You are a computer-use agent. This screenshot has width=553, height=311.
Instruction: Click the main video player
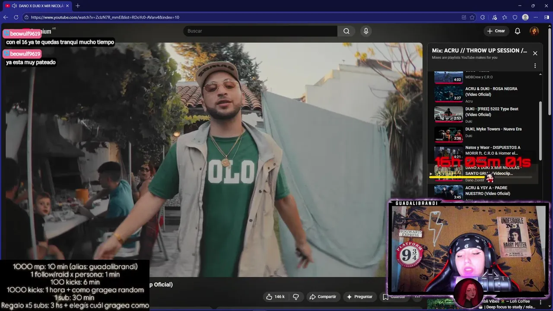pos(214,159)
